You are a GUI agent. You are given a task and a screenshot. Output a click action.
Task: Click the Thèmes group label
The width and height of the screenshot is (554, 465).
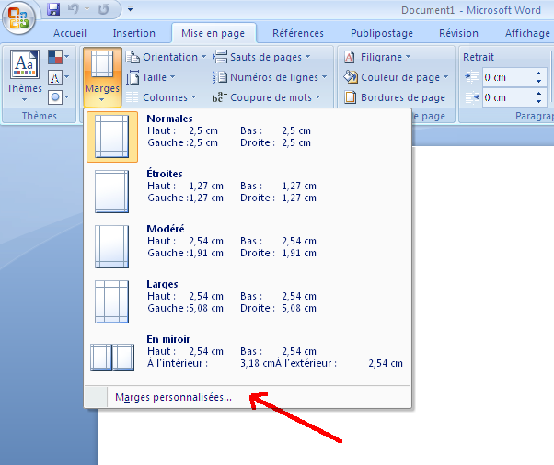(x=39, y=116)
